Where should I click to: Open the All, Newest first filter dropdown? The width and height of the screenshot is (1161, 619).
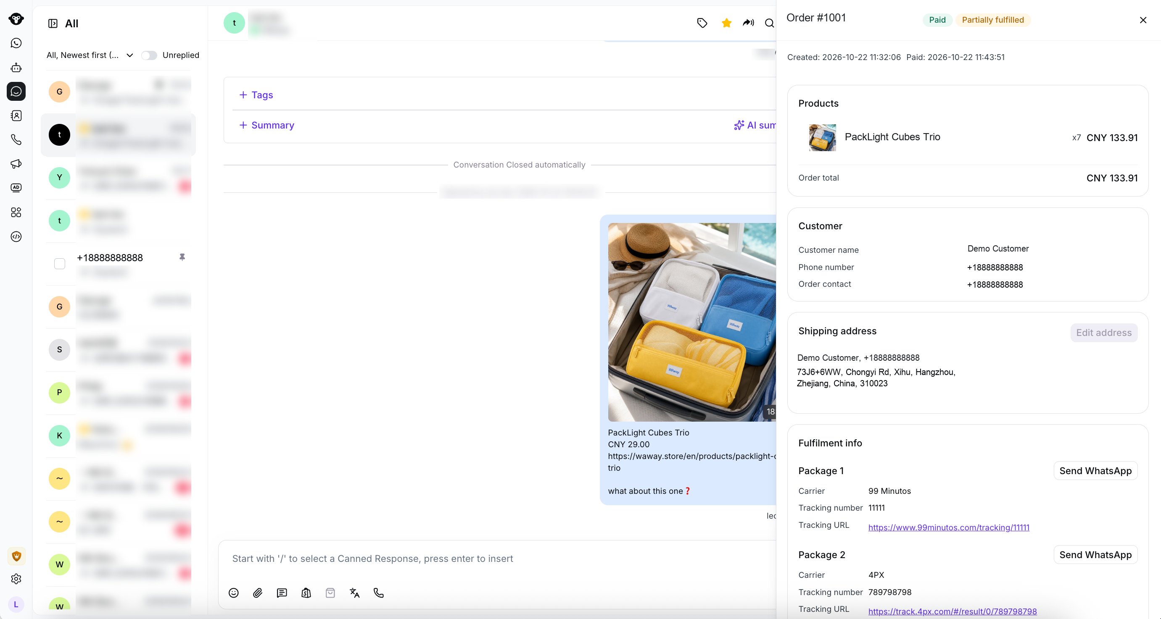[90, 55]
